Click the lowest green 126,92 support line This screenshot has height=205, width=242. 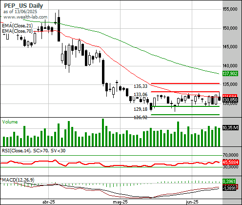point(185,115)
